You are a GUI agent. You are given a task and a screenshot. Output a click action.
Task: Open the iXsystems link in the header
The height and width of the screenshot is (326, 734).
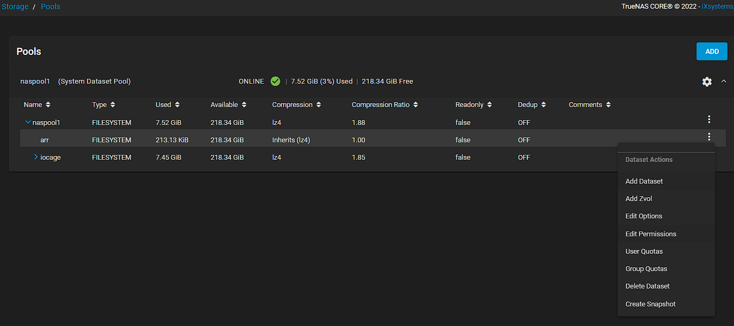pos(717,7)
